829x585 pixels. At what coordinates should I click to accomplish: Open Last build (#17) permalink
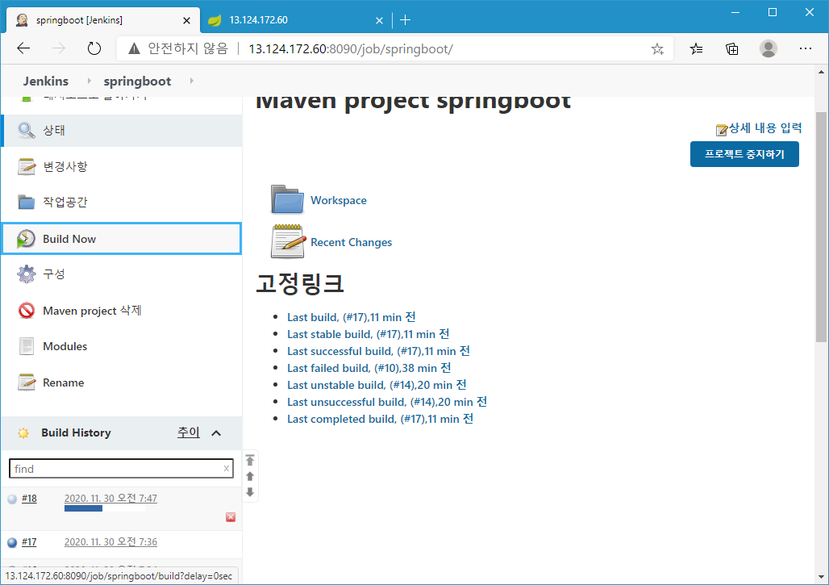(351, 317)
